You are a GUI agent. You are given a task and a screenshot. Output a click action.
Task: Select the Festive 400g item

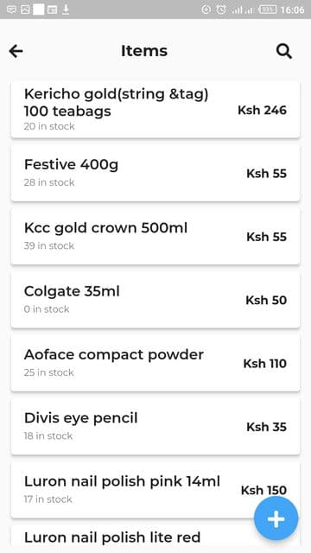155,173
